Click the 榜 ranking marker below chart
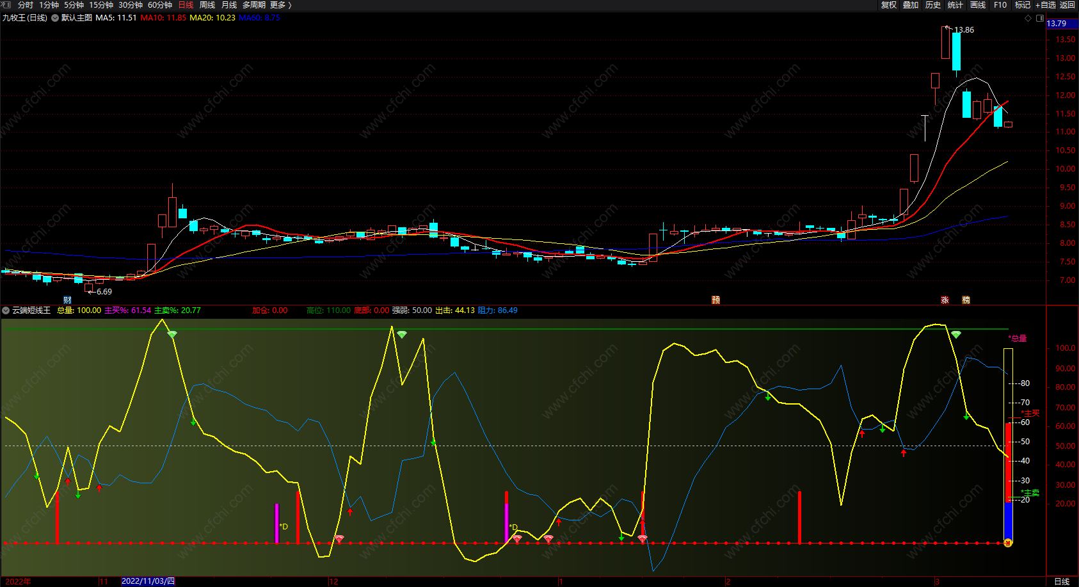The height and width of the screenshot is (587, 1079). 966,300
